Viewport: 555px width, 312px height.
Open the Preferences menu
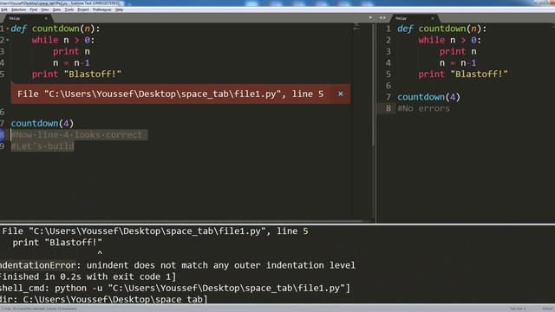[102, 10]
